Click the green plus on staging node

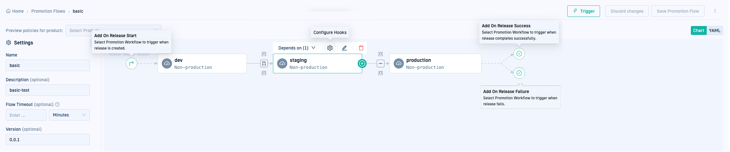[x=362, y=63]
